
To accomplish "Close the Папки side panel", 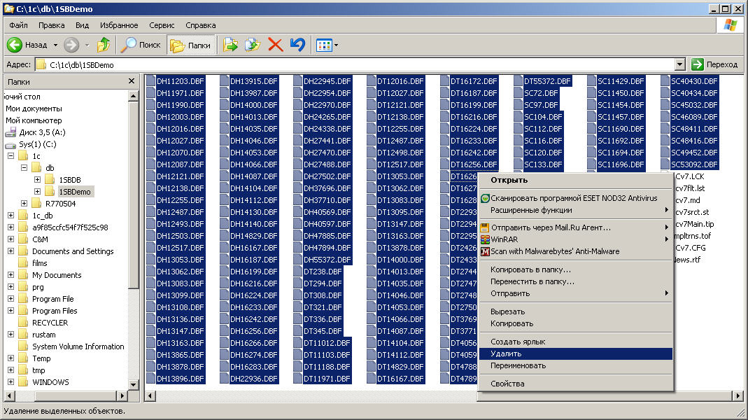I will point(132,82).
